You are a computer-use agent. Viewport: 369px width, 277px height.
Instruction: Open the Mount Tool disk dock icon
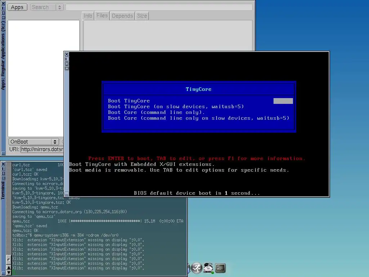point(209,268)
